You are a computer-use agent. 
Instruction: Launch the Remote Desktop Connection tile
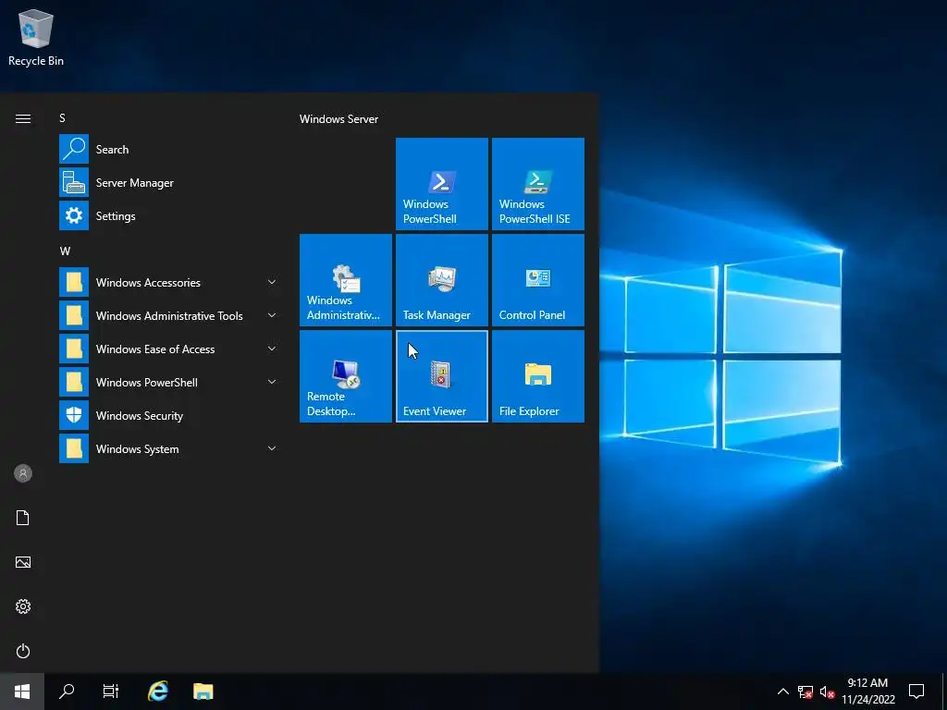click(x=346, y=376)
